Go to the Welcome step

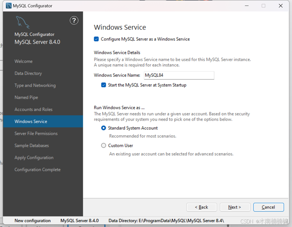(23, 61)
